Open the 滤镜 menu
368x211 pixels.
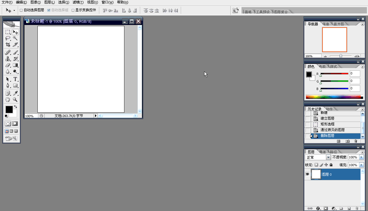click(x=78, y=2)
